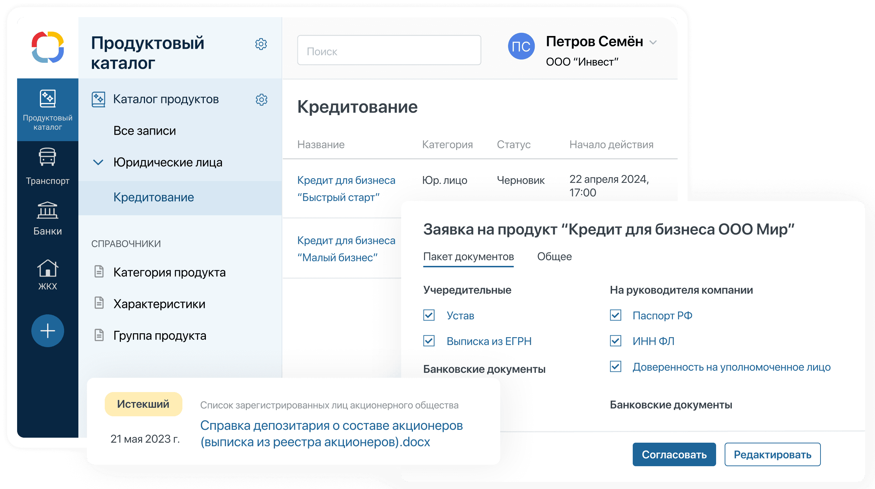Image resolution: width=875 pixels, height=489 pixels.
Task: Click the round plus add button
Action: click(47, 331)
